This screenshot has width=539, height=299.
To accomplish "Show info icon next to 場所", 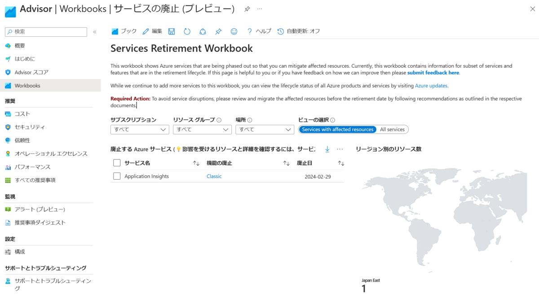I will coord(250,120).
